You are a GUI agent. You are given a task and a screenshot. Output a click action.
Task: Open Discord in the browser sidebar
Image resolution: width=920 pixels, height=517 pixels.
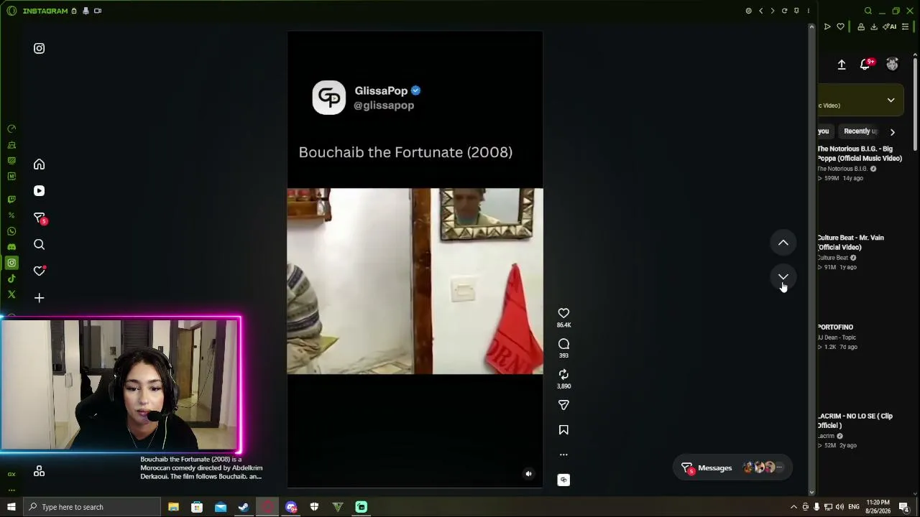[11, 247]
